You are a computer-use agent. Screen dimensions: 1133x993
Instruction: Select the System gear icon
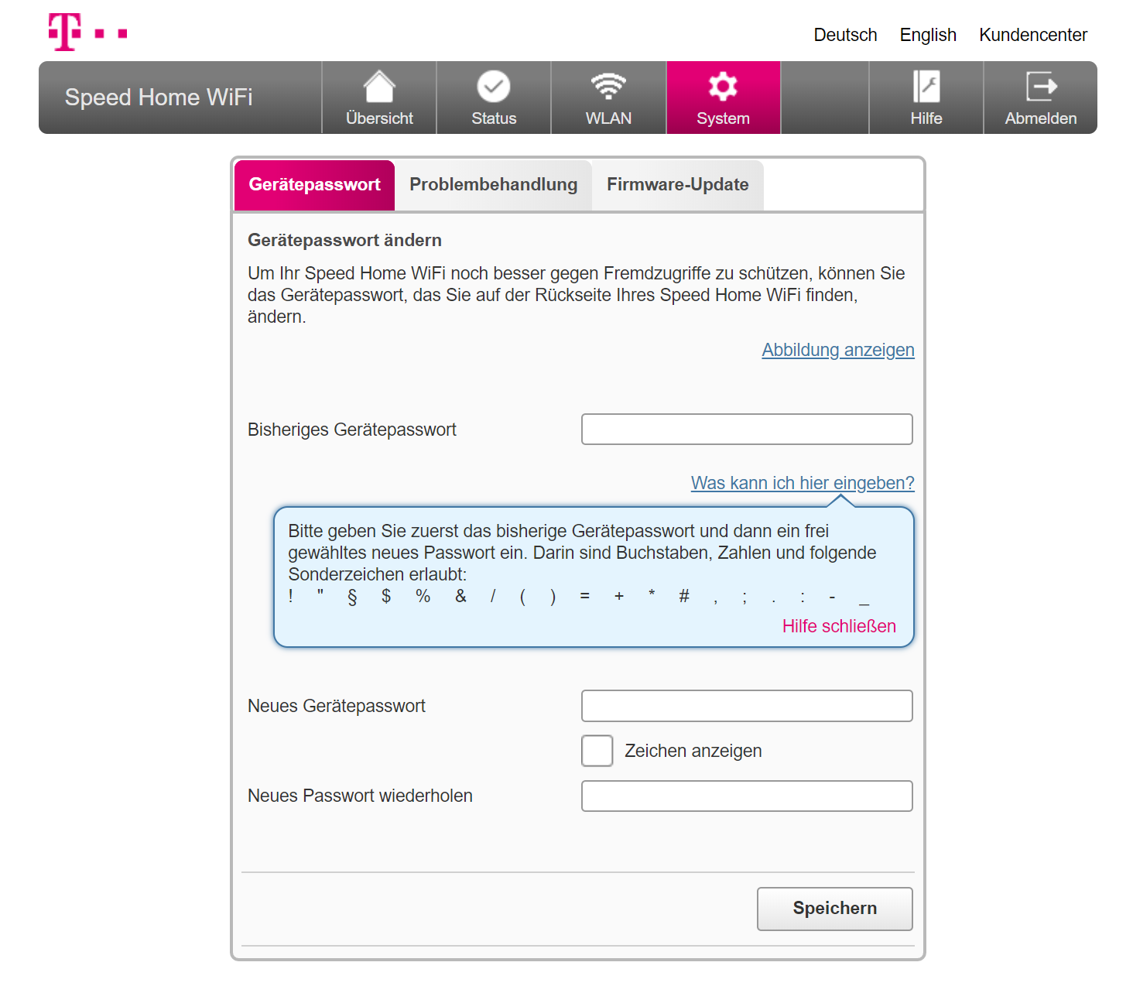tap(723, 87)
